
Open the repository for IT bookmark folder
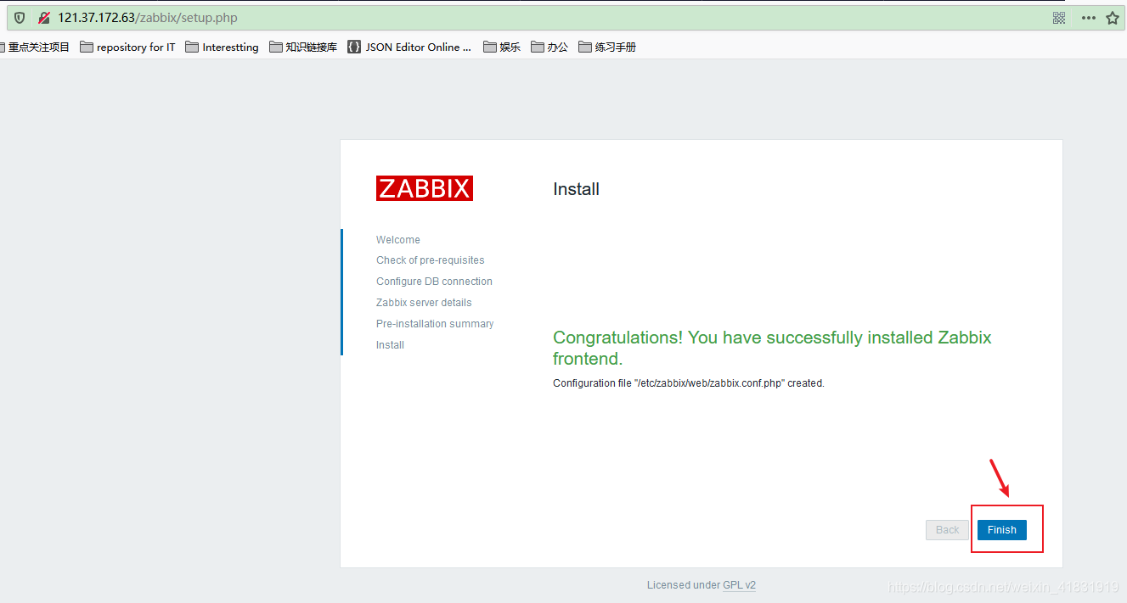pos(127,47)
